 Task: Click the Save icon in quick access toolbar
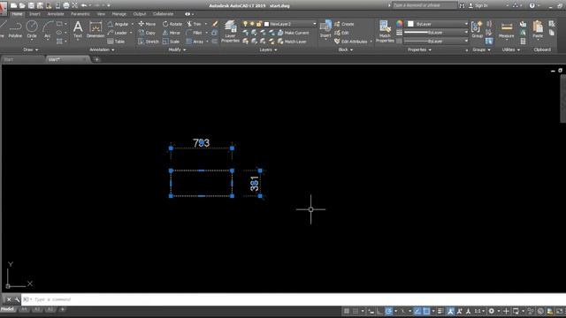(x=31, y=5)
